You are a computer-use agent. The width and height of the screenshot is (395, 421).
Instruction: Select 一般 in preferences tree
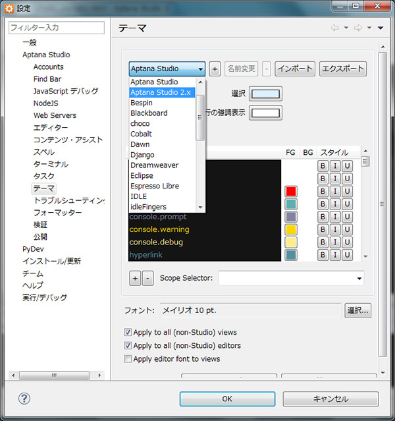click(x=30, y=42)
